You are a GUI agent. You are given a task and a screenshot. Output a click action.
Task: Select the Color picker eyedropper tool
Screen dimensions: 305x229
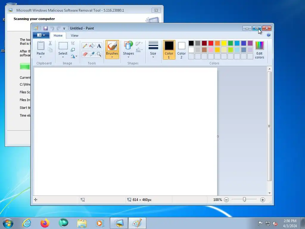(92, 54)
